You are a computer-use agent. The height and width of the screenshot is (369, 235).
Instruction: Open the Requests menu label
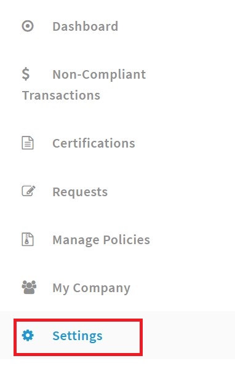(80, 192)
